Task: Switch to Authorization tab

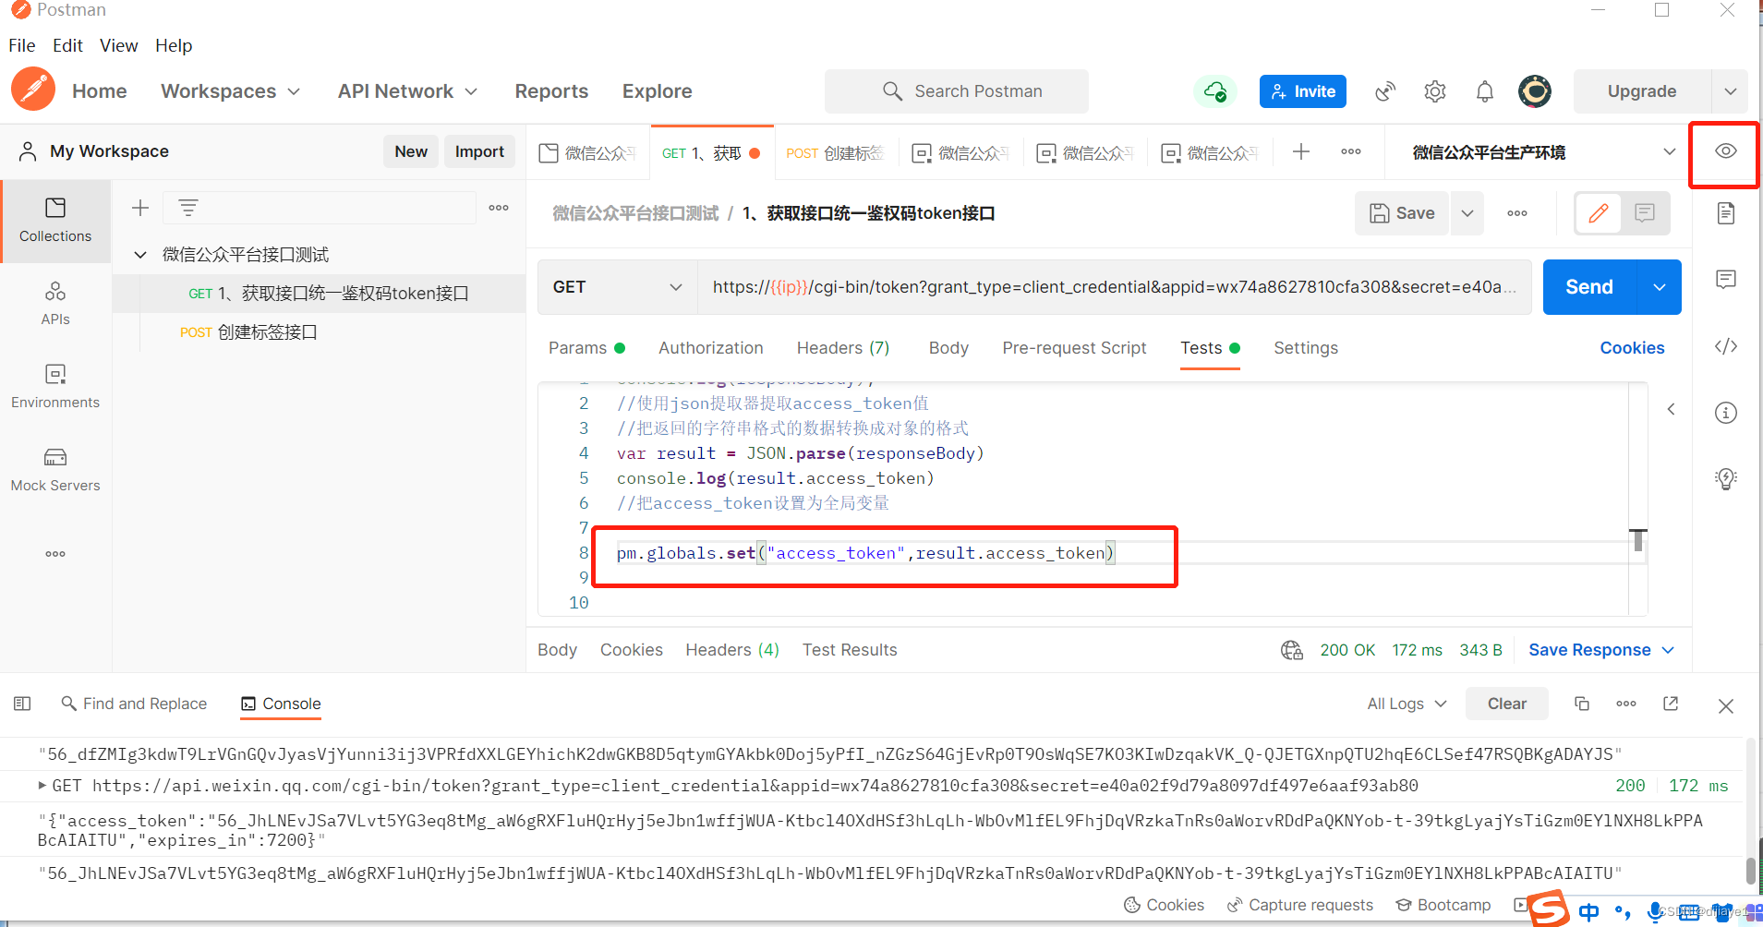Action: (711, 348)
